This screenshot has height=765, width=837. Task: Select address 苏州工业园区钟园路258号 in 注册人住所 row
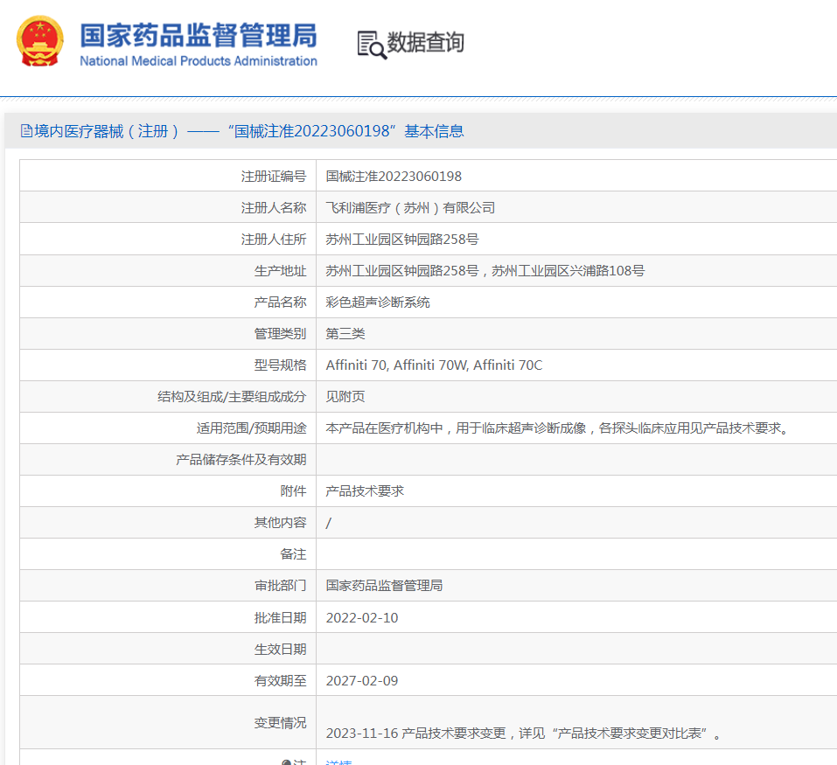402,240
